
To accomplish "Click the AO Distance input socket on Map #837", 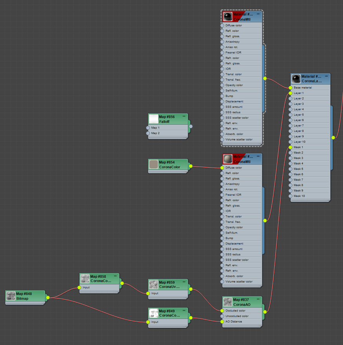I will (x=223, y=321).
